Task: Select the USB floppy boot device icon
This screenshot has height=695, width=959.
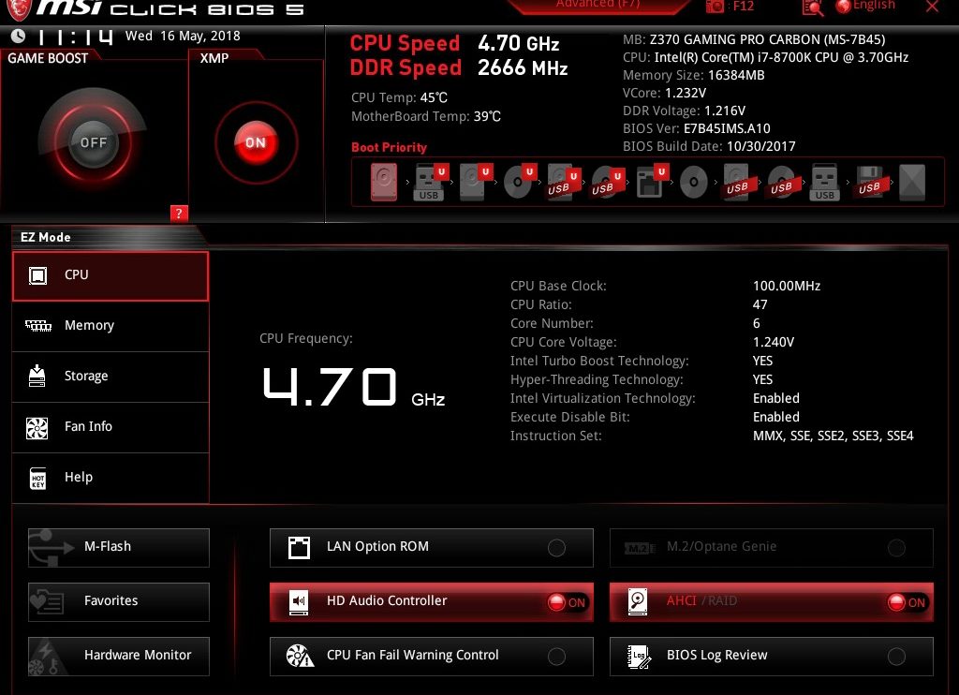Action: coord(868,182)
